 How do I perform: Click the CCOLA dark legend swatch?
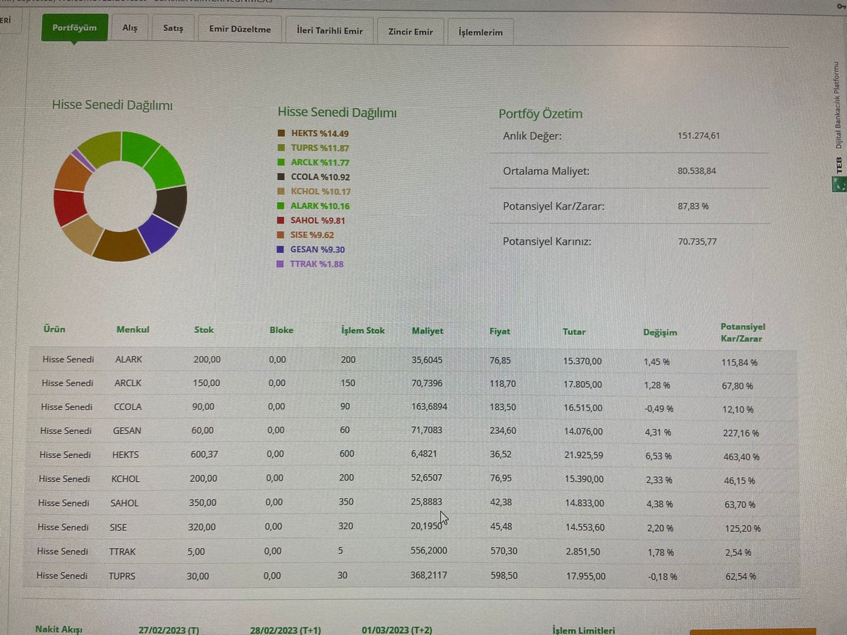(x=281, y=177)
